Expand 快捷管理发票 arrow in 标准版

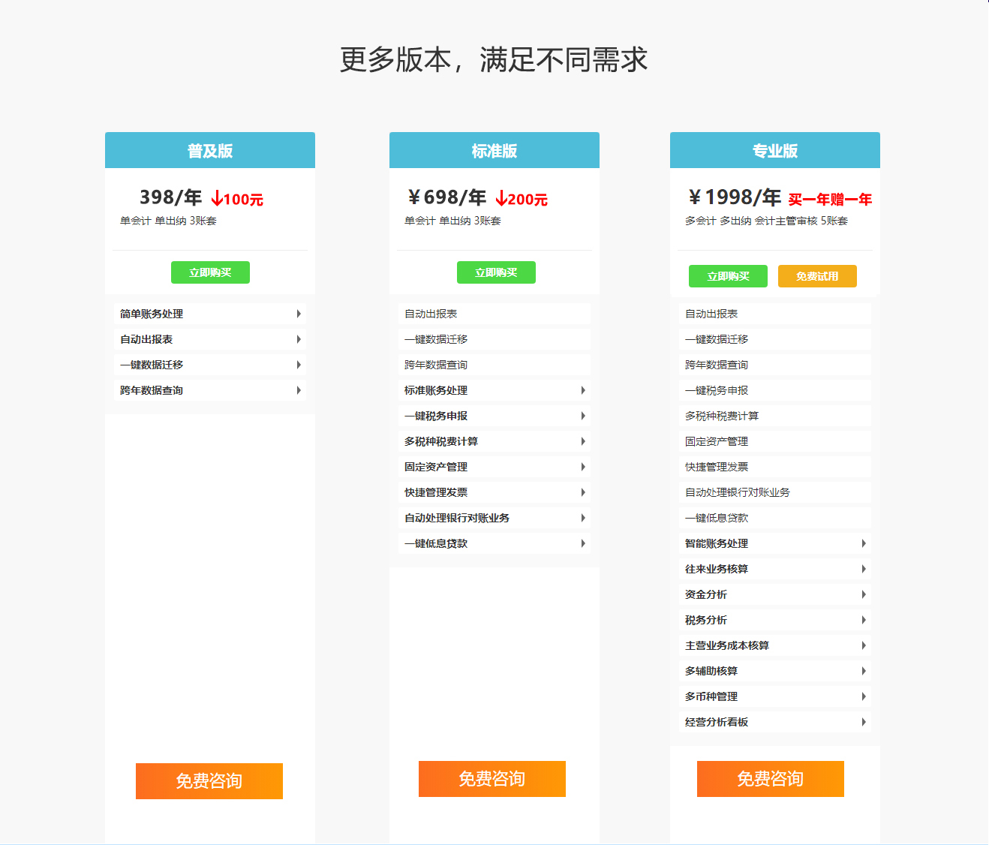pyautogui.click(x=583, y=492)
